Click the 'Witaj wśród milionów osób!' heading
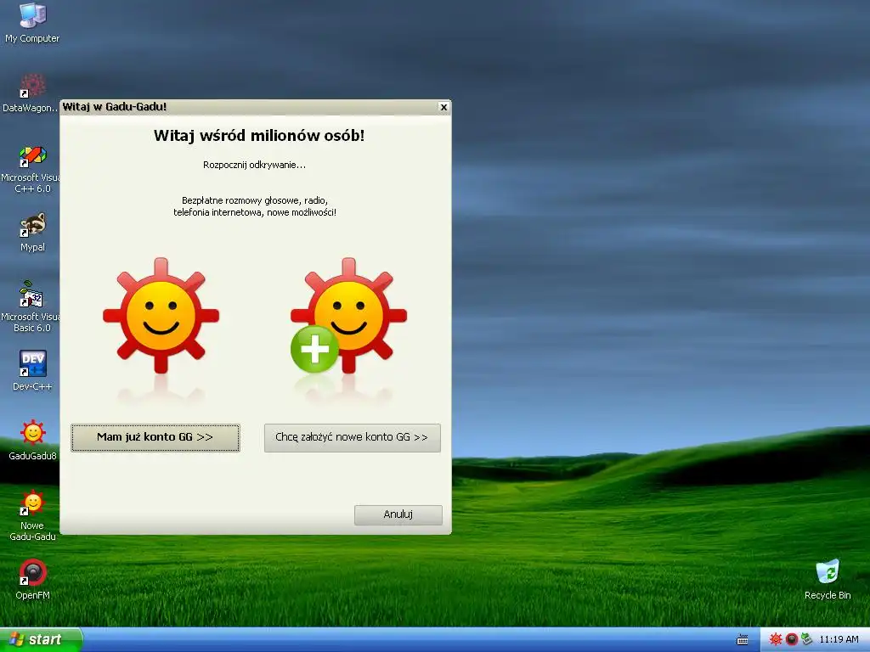 click(259, 136)
